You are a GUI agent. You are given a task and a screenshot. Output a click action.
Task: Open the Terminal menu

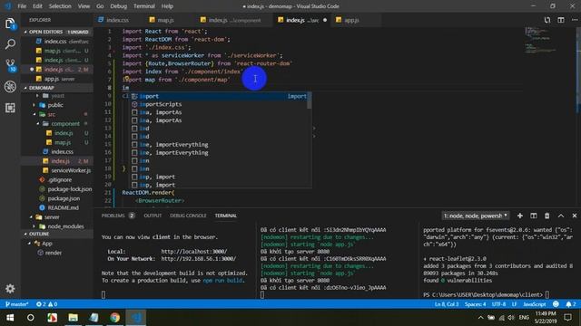point(144,6)
